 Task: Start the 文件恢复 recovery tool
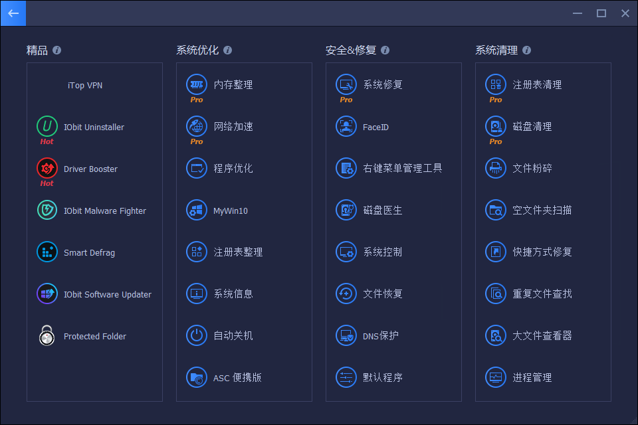[374, 294]
